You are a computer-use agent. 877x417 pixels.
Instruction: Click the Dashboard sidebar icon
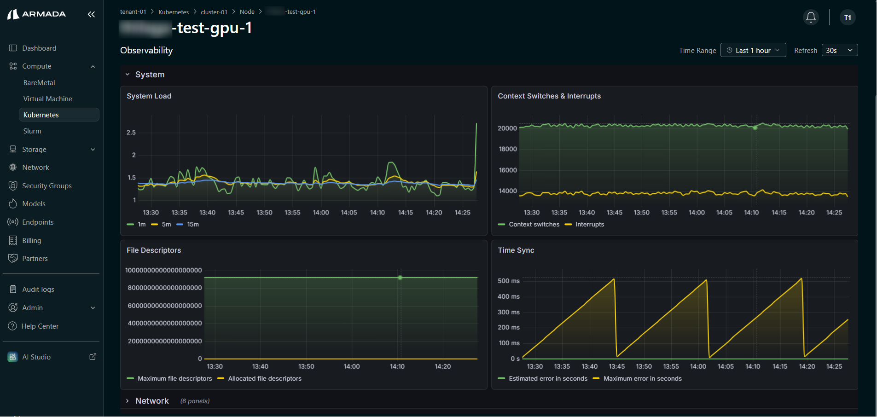[13, 48]
